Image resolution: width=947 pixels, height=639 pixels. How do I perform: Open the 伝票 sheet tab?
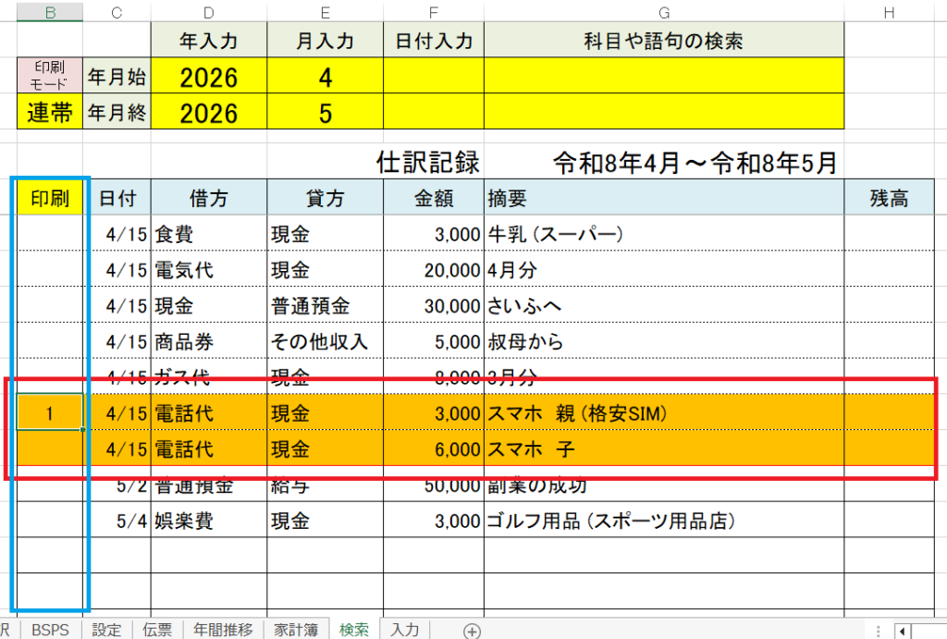pos(158,630)
